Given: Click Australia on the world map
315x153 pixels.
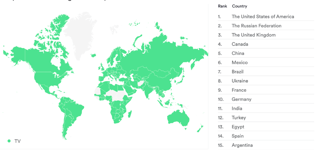Looking at the screenshot, I should [178, 118].
